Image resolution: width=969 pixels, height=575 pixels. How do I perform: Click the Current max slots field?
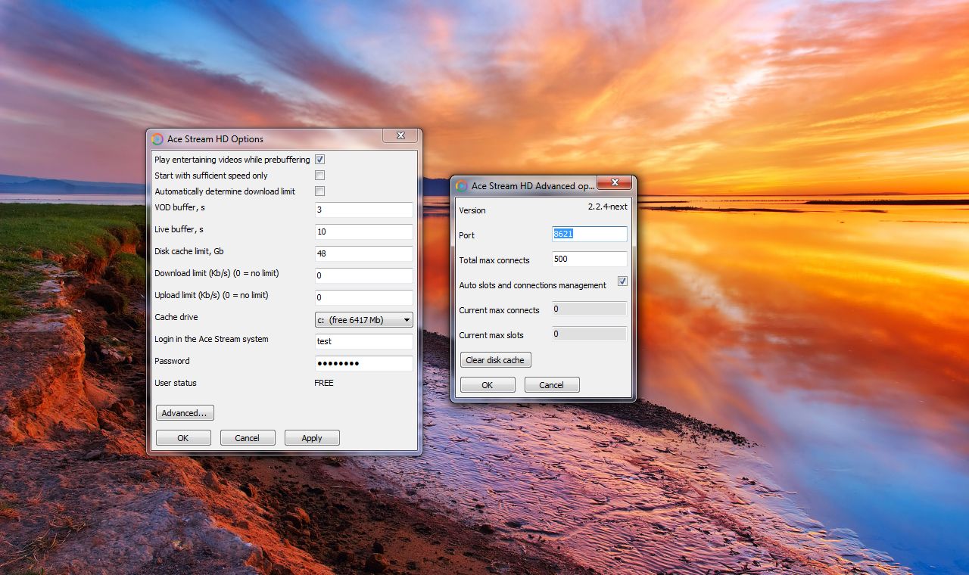pyautogui.click(x=590, y=334)
